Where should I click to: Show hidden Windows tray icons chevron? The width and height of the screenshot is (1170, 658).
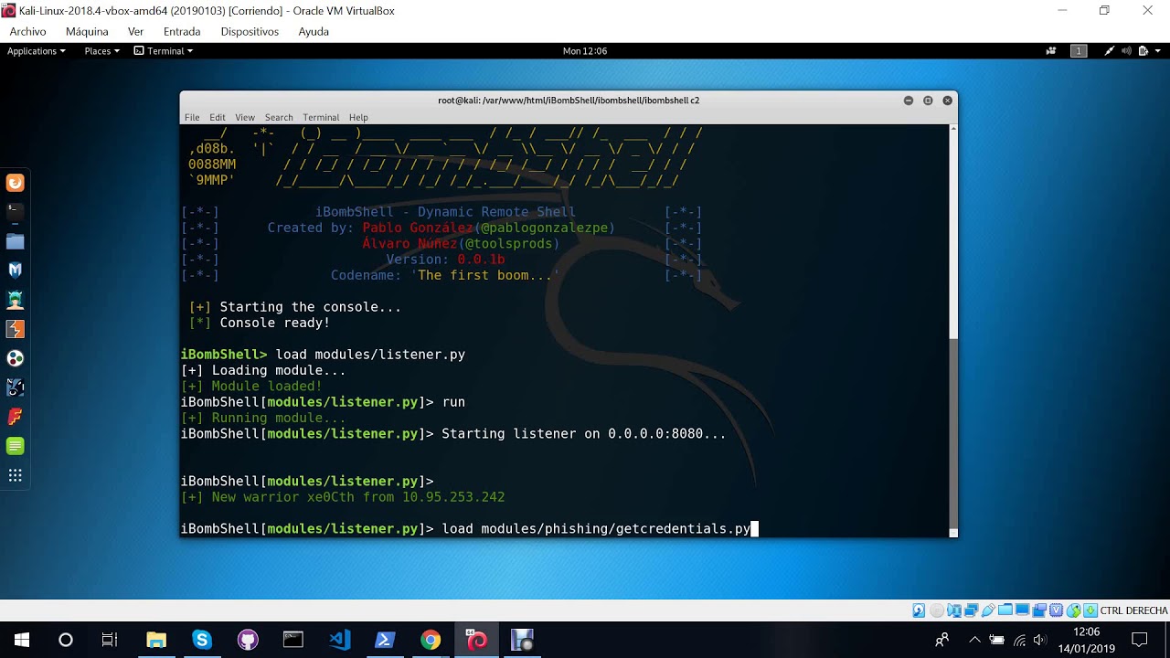[974, 640]
